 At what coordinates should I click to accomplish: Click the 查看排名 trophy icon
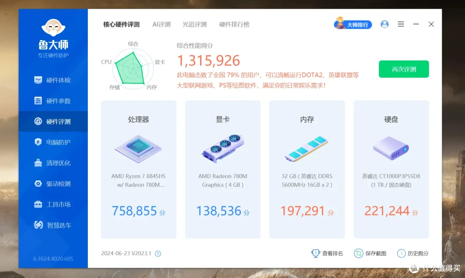(x=316, y=253)
